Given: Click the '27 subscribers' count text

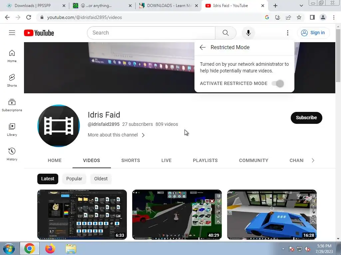Looking at the screenshot, I should tap(138, 124).
